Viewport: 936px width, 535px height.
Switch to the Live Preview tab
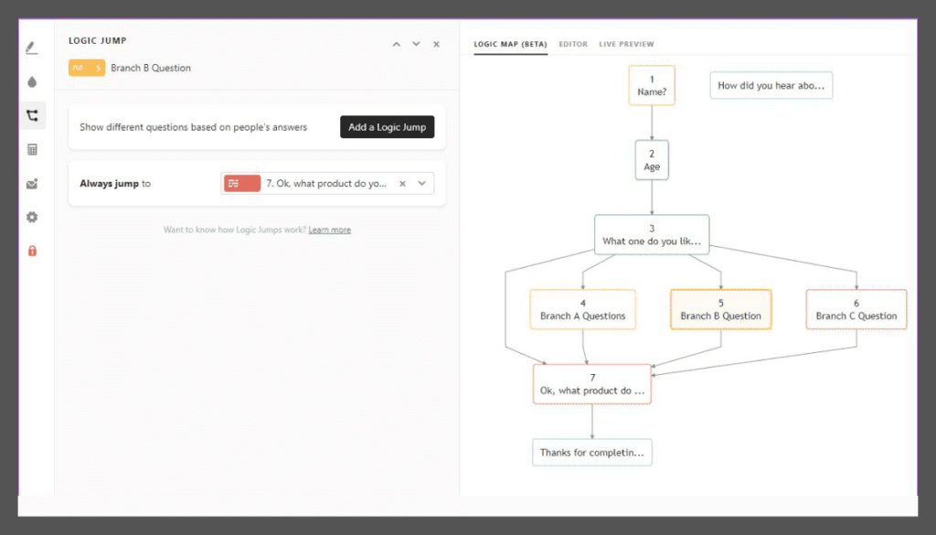[x=626, y=44]
